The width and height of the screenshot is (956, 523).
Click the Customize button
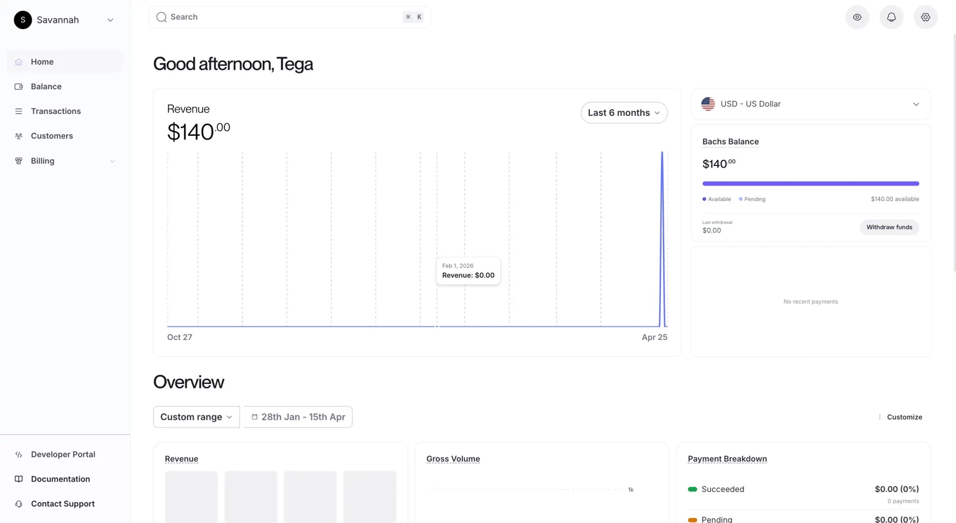(x=900, y=417)
